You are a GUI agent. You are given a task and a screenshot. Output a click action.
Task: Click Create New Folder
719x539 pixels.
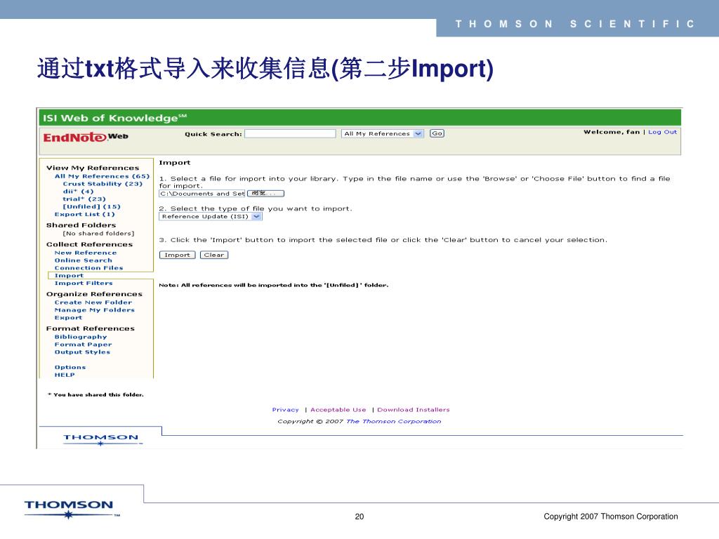pos(93,302)
